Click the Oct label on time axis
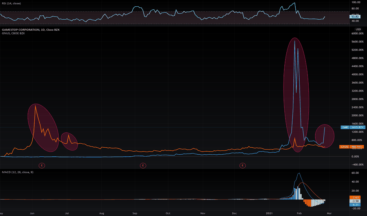Viewport: 367px width, 216px height. point(168,213)
